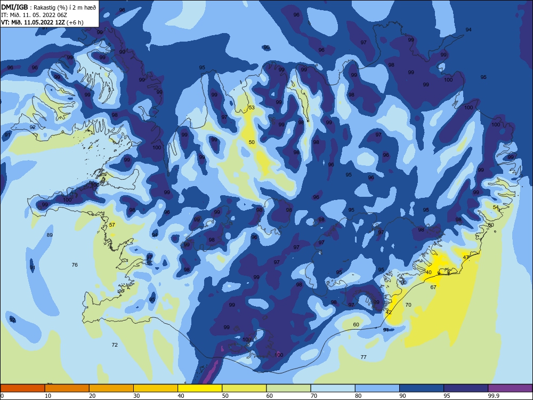
Task: Click the light blue 80–90 legend swatch
Action: pos(377,388)
